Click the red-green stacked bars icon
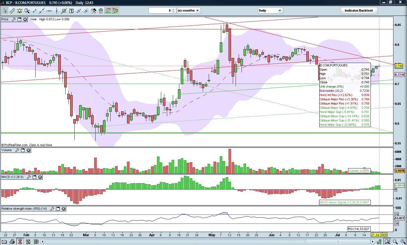This screenshot has height=245, width=407. (x=36, y=242)
